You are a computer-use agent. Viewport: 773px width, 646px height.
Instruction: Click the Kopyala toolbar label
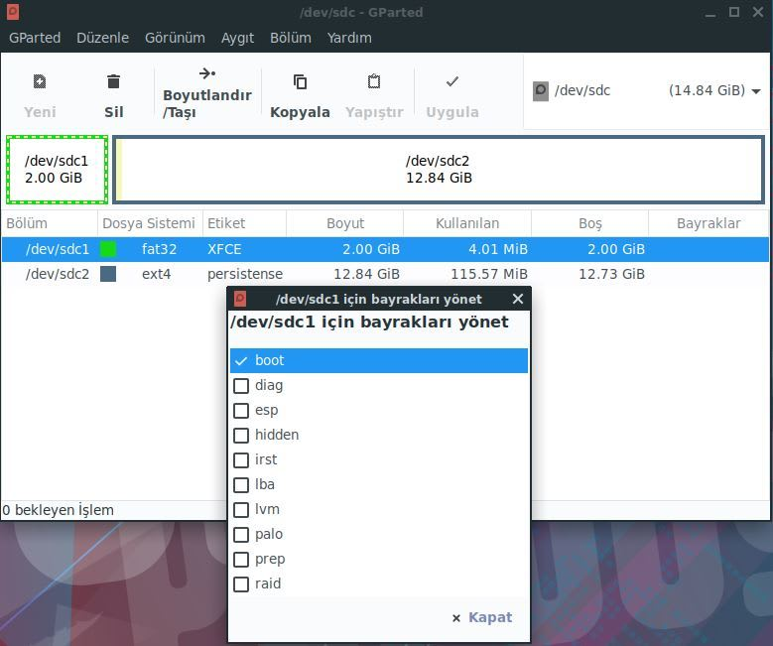click(300, 112)
